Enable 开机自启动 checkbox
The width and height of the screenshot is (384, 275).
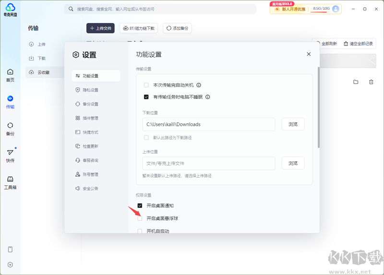coord(140,231)
